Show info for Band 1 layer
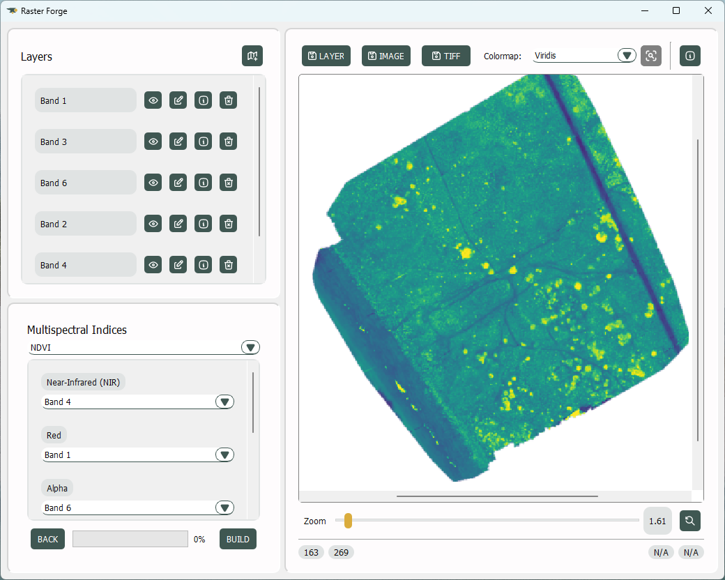 coord(203,100)
